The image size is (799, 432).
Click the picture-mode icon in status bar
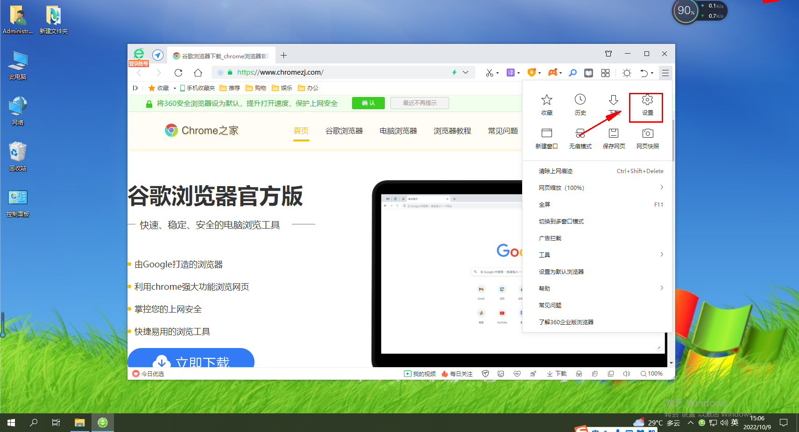pos(501,374)
